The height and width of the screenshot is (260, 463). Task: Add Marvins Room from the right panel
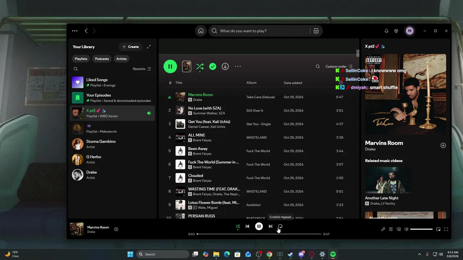(x=443, y=146)
